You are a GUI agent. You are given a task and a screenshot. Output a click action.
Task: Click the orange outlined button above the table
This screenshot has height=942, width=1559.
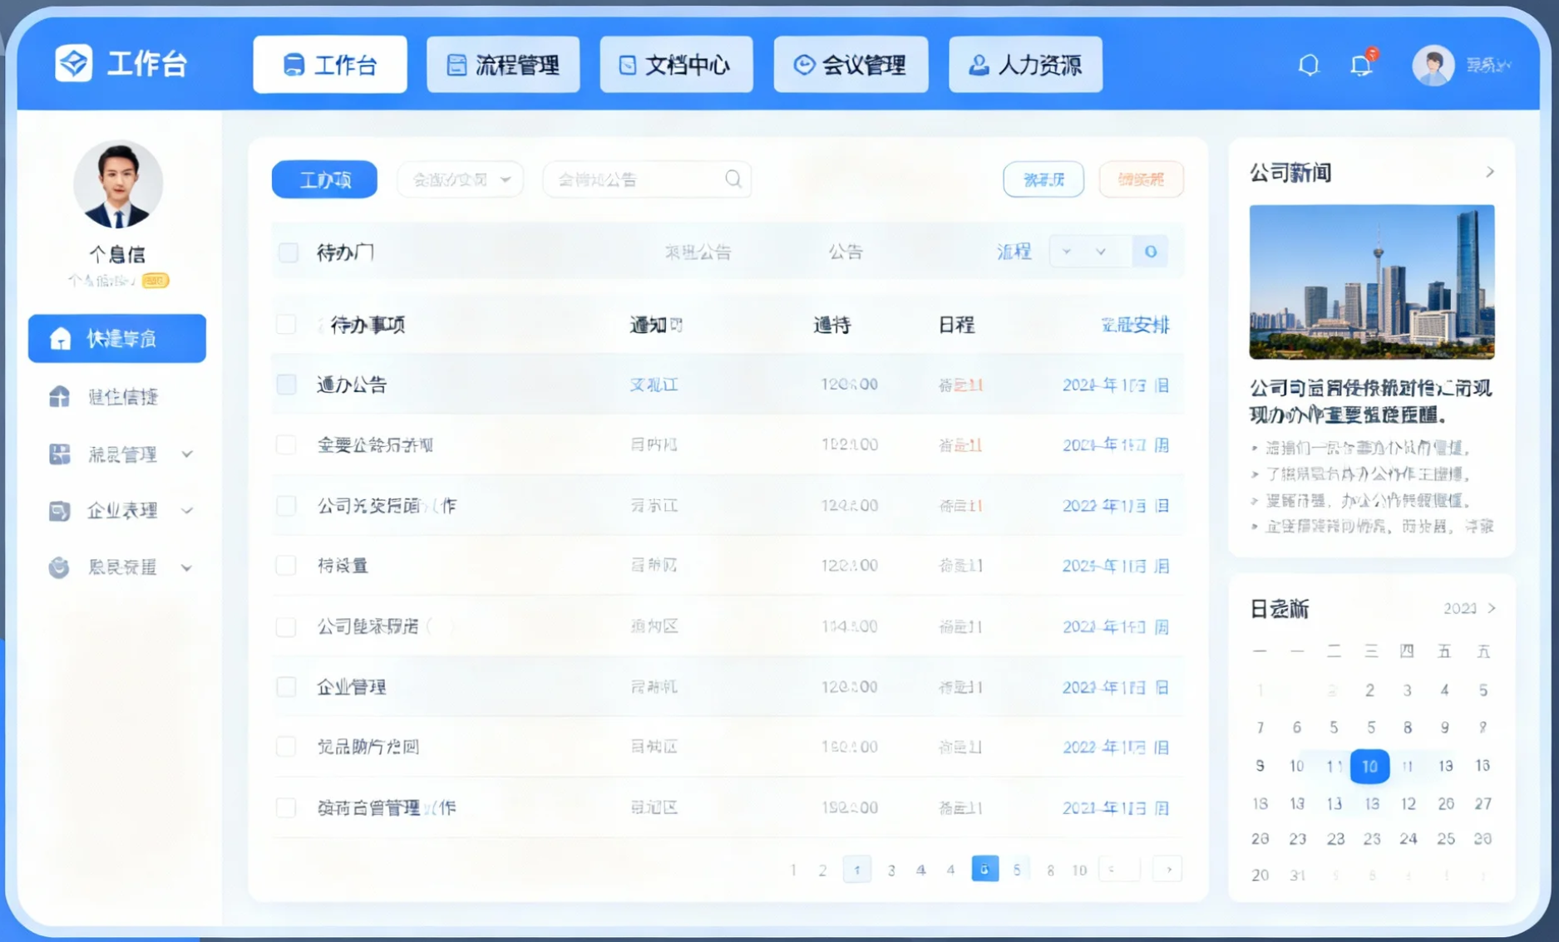(x=1141, y=179)
